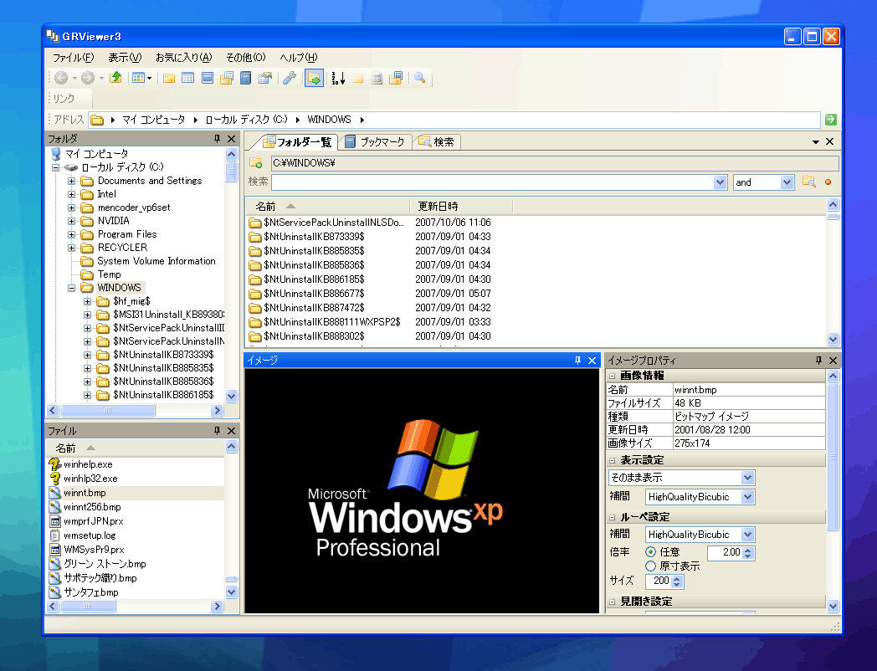Click the wrench settings icon
The width and height of the screenshot is (877, 671).
tap(290, 79)
